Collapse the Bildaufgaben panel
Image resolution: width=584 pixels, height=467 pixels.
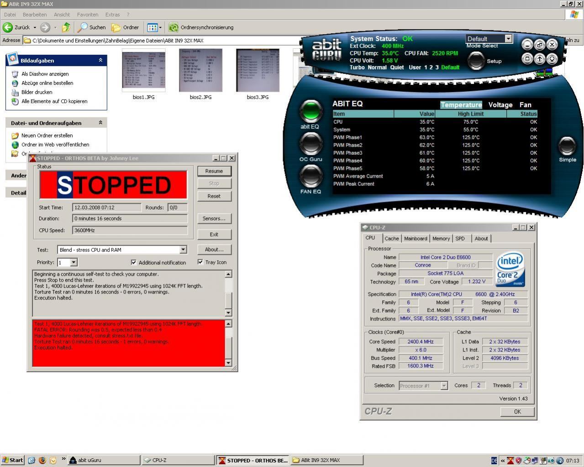click(x=100, y=60)
